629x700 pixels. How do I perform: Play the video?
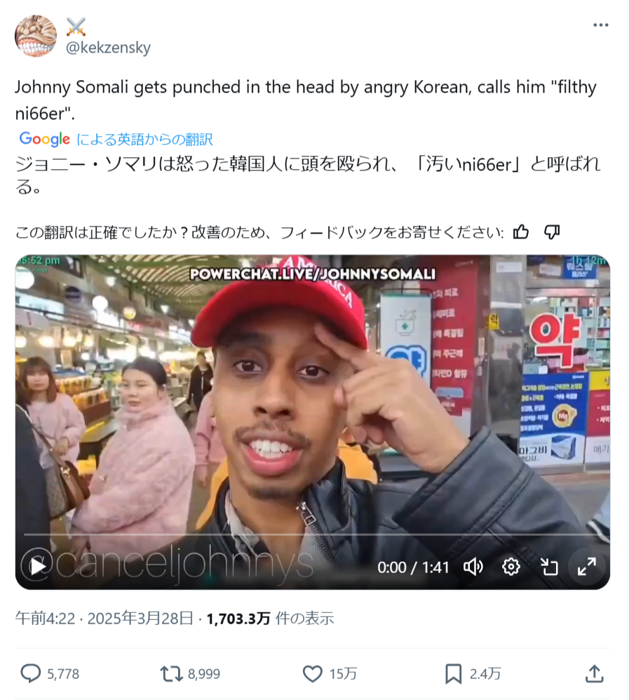point(38,567)
